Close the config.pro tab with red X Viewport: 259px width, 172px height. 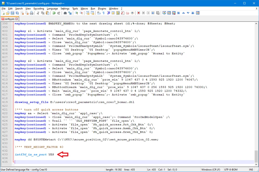pos(17,19)
